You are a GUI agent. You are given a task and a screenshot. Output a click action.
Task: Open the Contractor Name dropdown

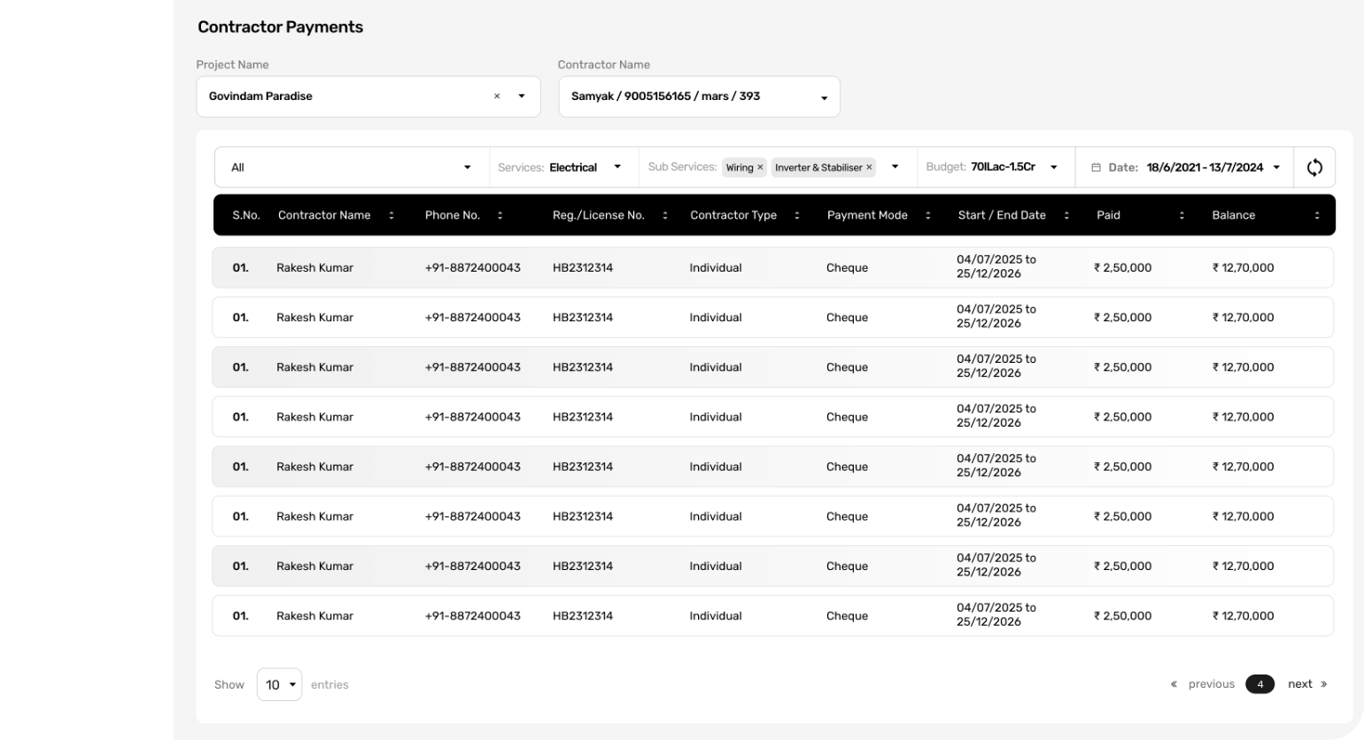click(x=699, y=96)
